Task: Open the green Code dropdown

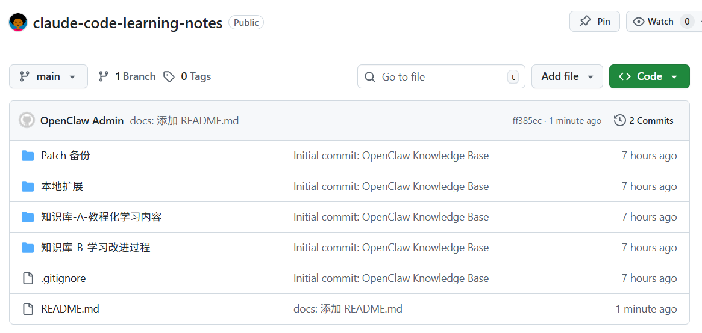Action: point(649,76)
